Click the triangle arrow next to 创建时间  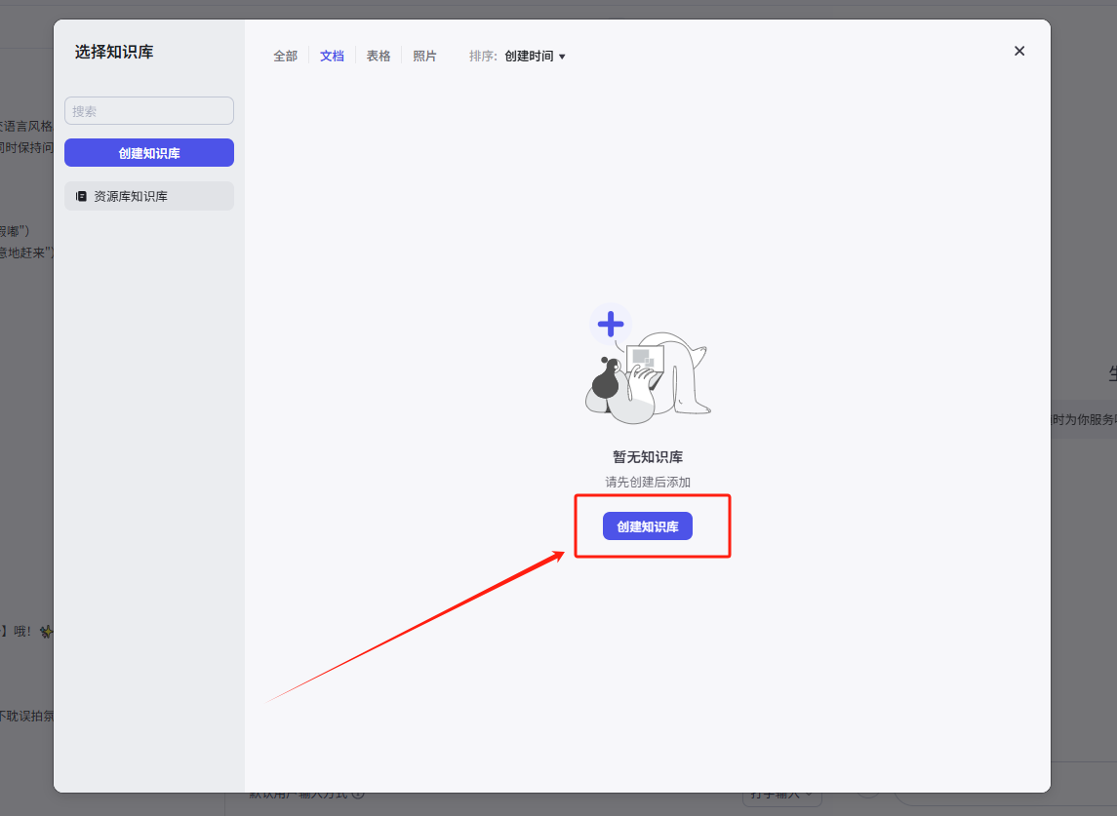pos(562,57)
